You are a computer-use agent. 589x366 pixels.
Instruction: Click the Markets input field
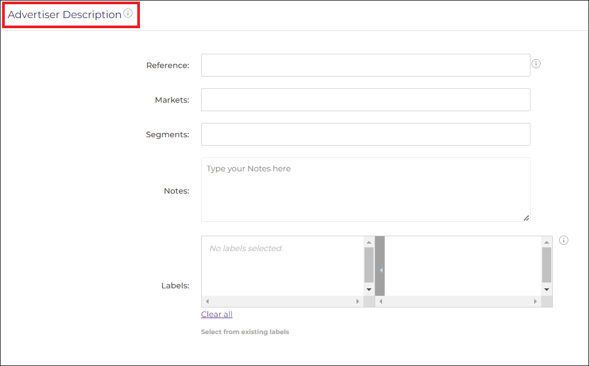pyautogui.click(x=366, y=100)
